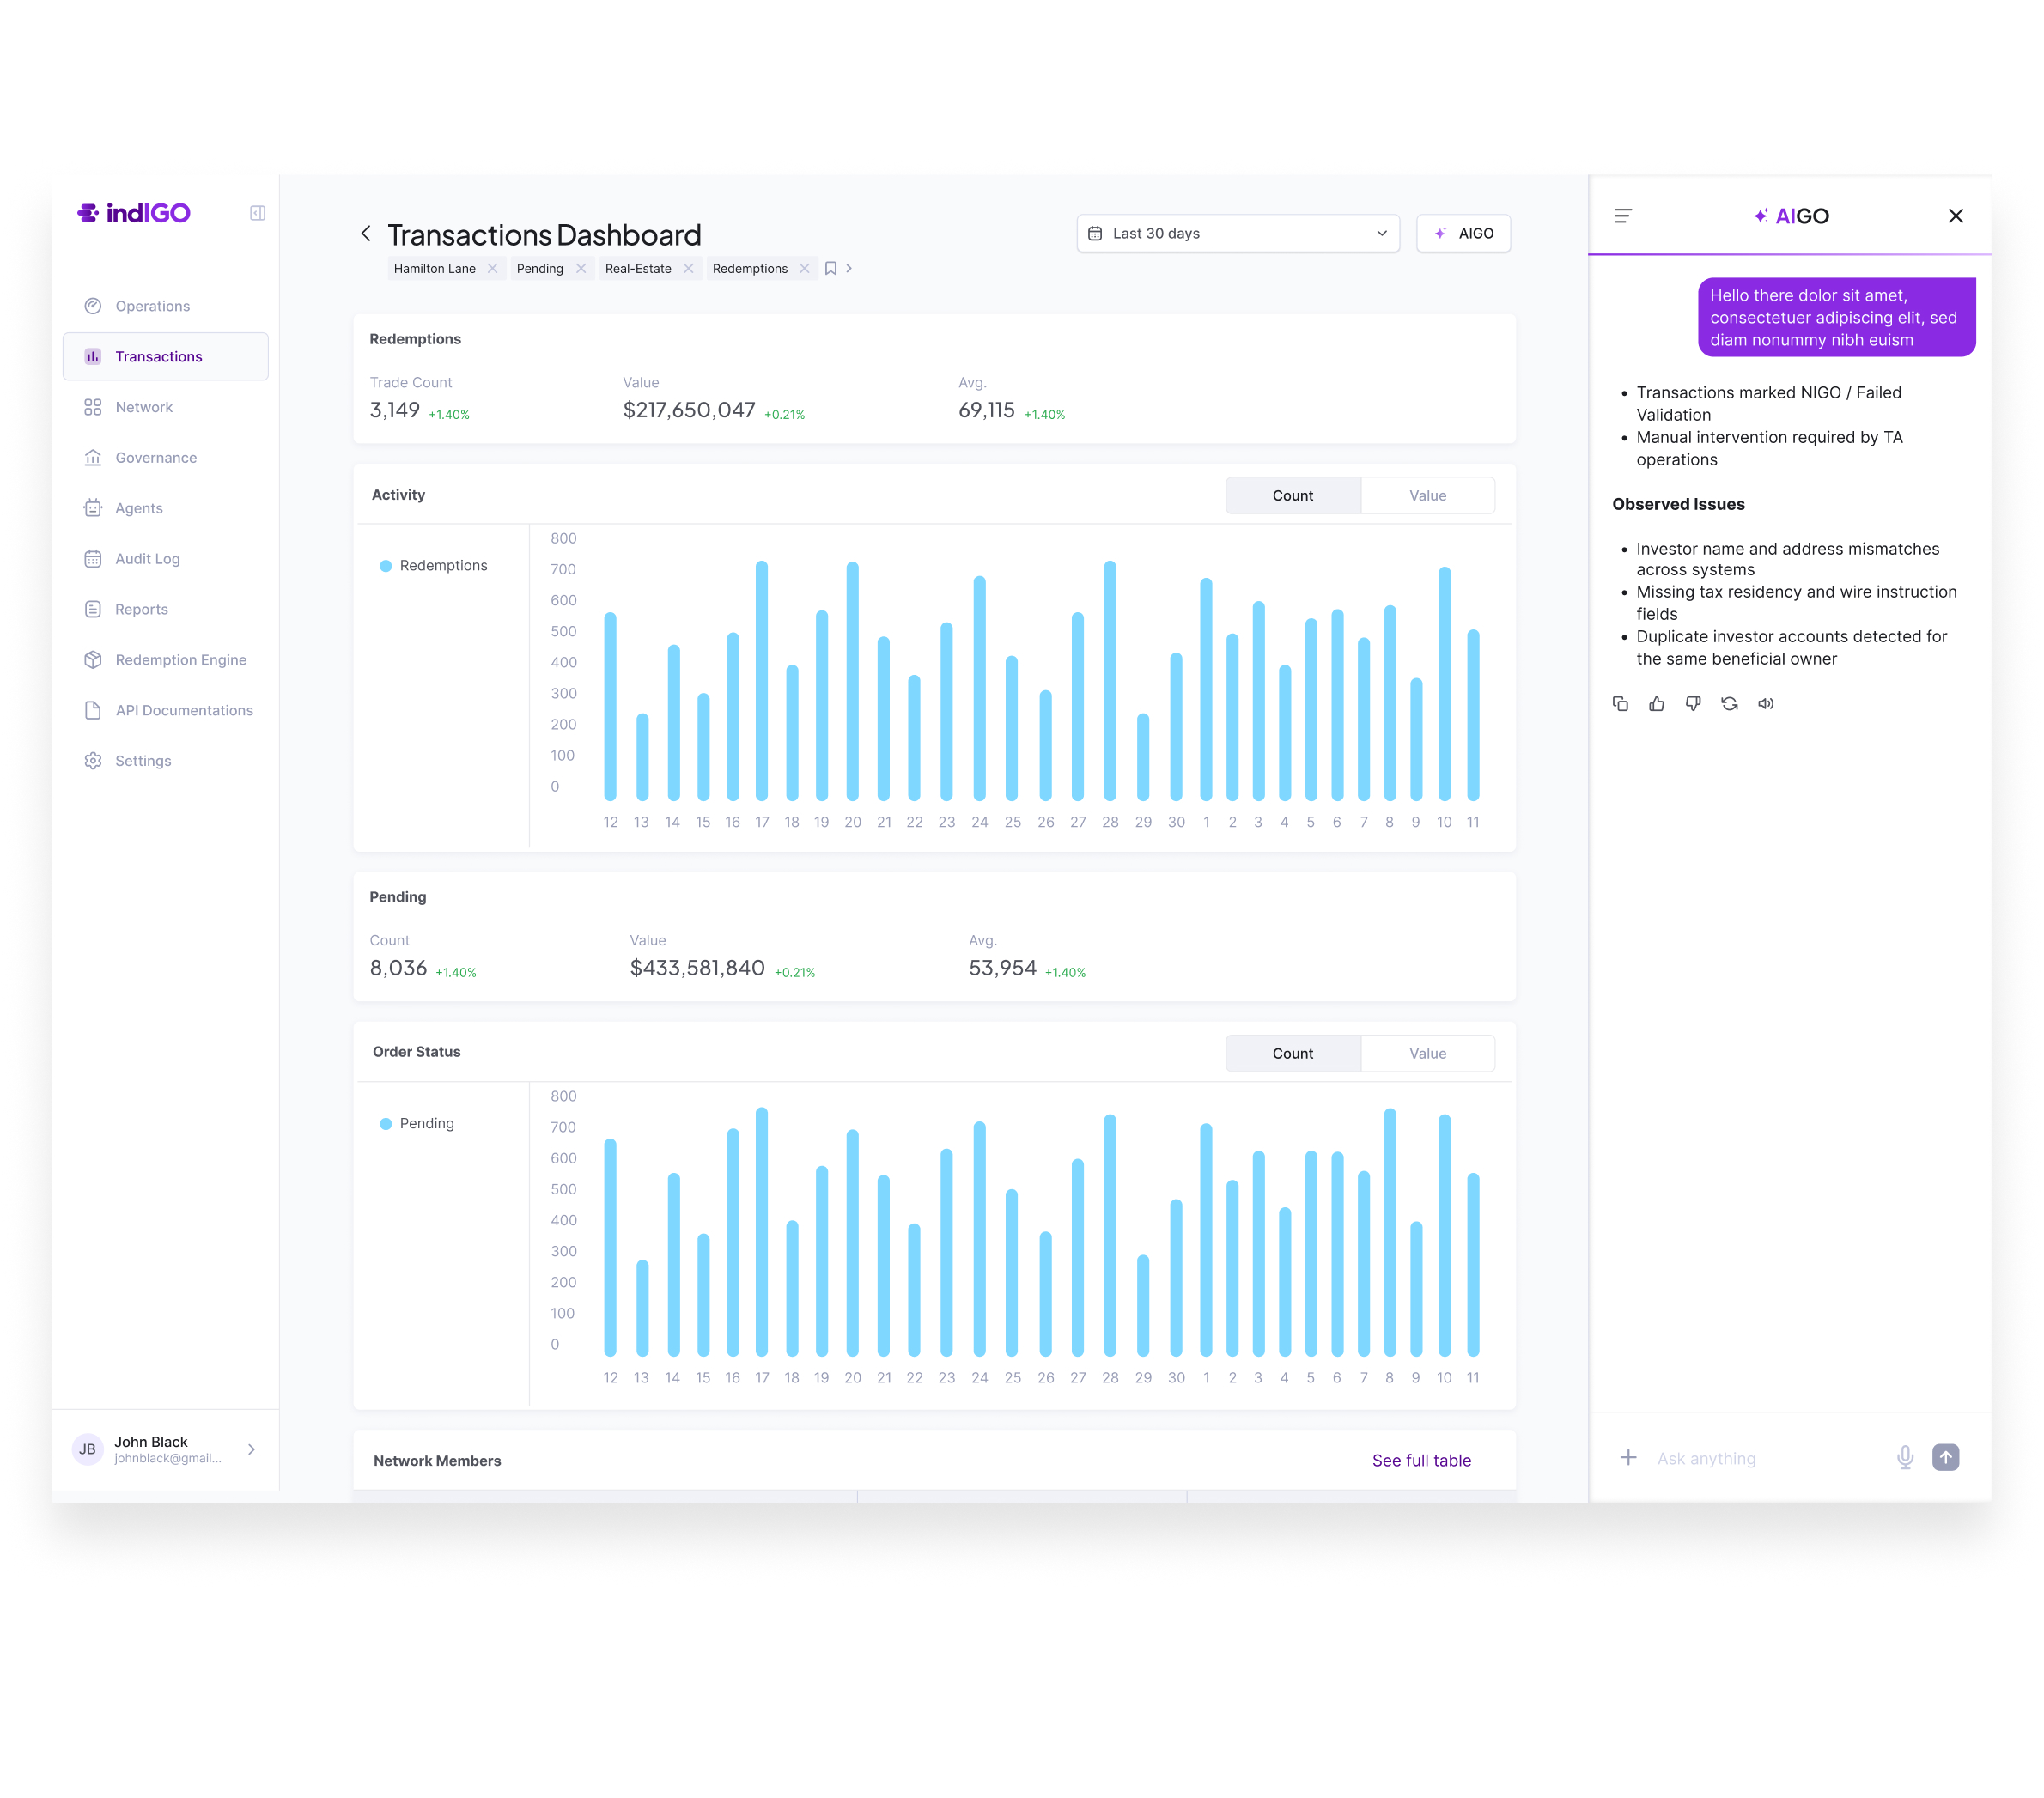
Task: Click the Order Status bar for day 28
Action: tap(1110, 1236)
